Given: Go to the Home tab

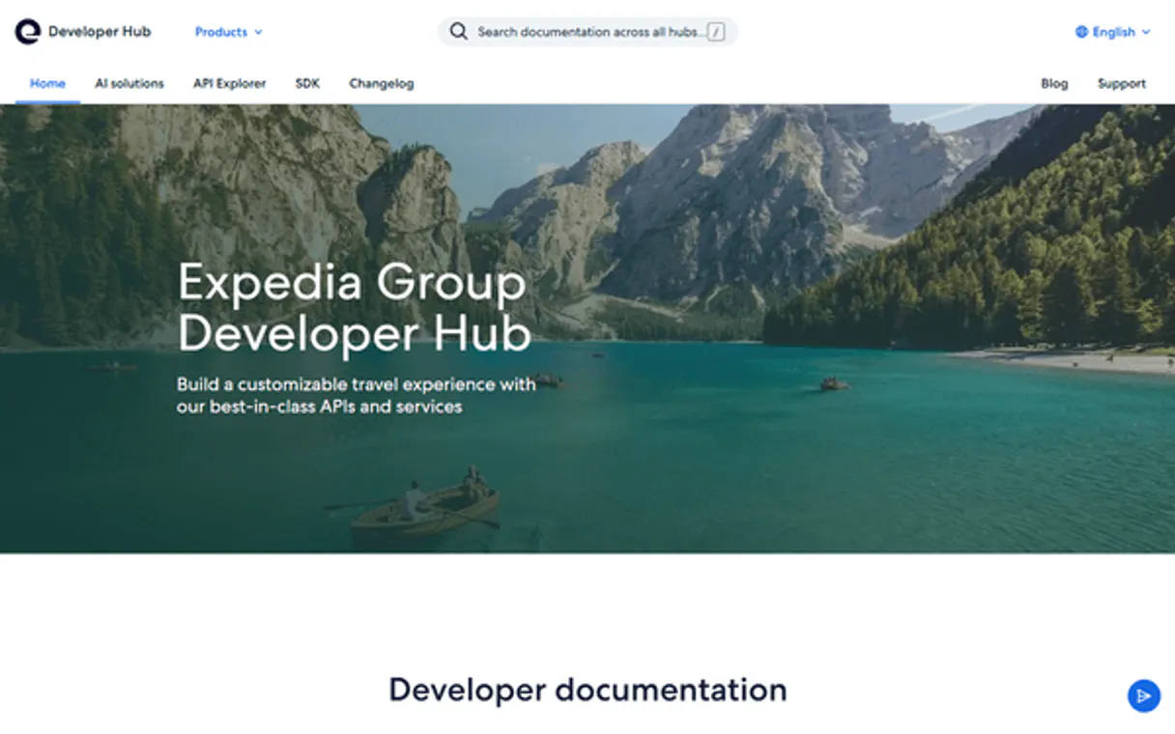Looking at the screenshot, I should point(46,83).
